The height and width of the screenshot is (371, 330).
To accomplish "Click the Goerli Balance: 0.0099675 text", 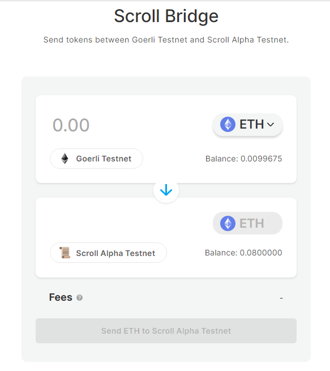I will pos(244,159).
